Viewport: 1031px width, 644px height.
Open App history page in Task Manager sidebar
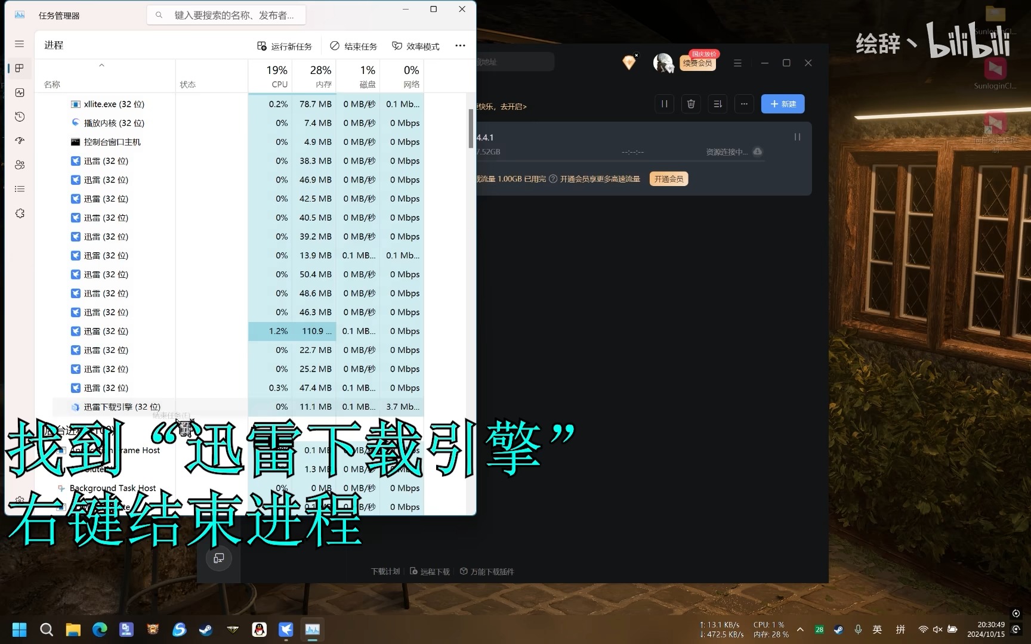coord(19,116)
